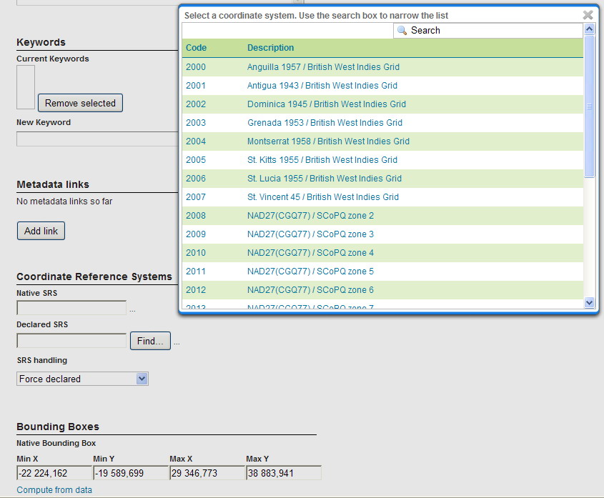Click code 2005 in the list

point(196,159)
